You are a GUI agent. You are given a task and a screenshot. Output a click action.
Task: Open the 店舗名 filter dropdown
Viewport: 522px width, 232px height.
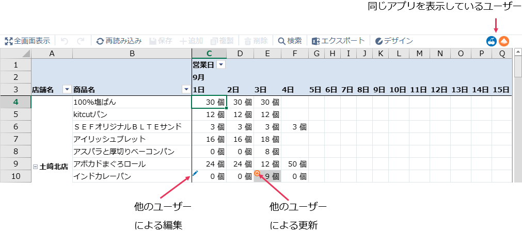(66, 90)
